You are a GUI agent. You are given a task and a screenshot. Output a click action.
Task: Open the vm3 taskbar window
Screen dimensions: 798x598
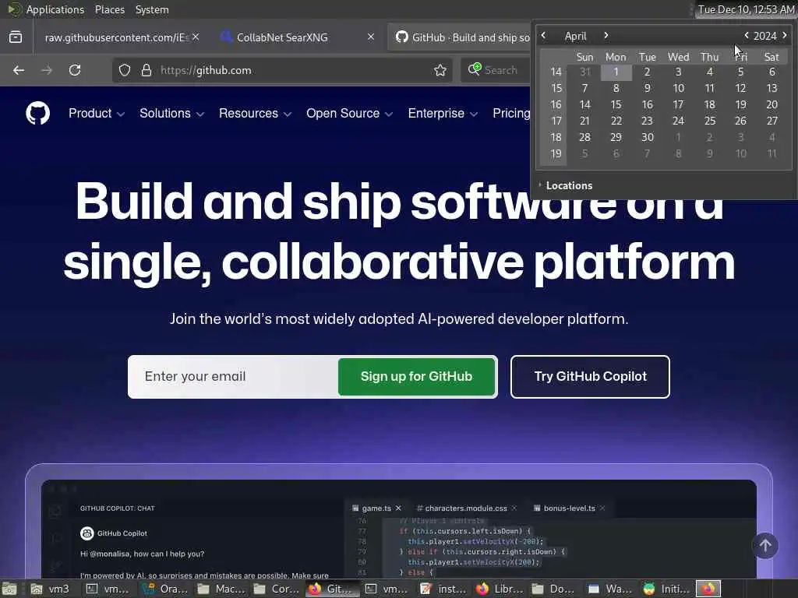pos(50,589)
